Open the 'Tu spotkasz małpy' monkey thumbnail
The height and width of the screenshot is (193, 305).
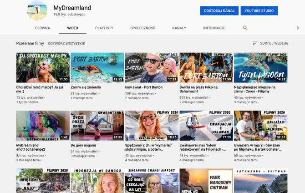[x=43, y=67]
